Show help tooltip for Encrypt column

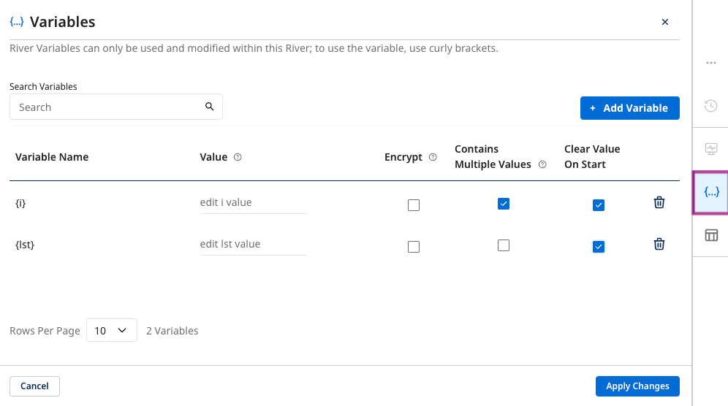pyautogui.click(x=433, y=158)
